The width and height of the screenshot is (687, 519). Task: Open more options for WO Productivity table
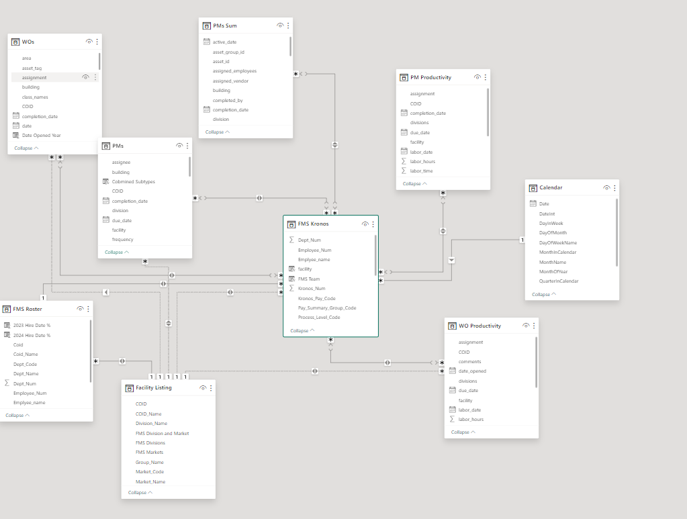pos(534,326)
